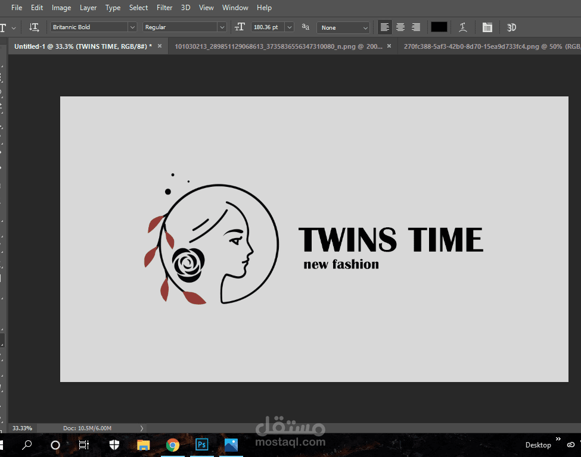Enable center align text
Viewport: 581px width, 457px height.
pyautogui.click(x=400, y=27)
